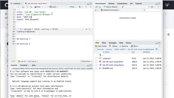Collapse the Exercise 1 section fold arrow

coord(15,39)
